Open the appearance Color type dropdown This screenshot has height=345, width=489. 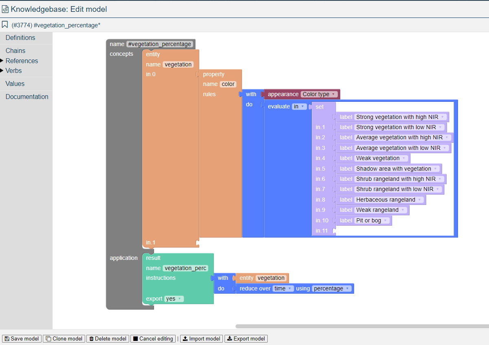[x=319, y=94]
